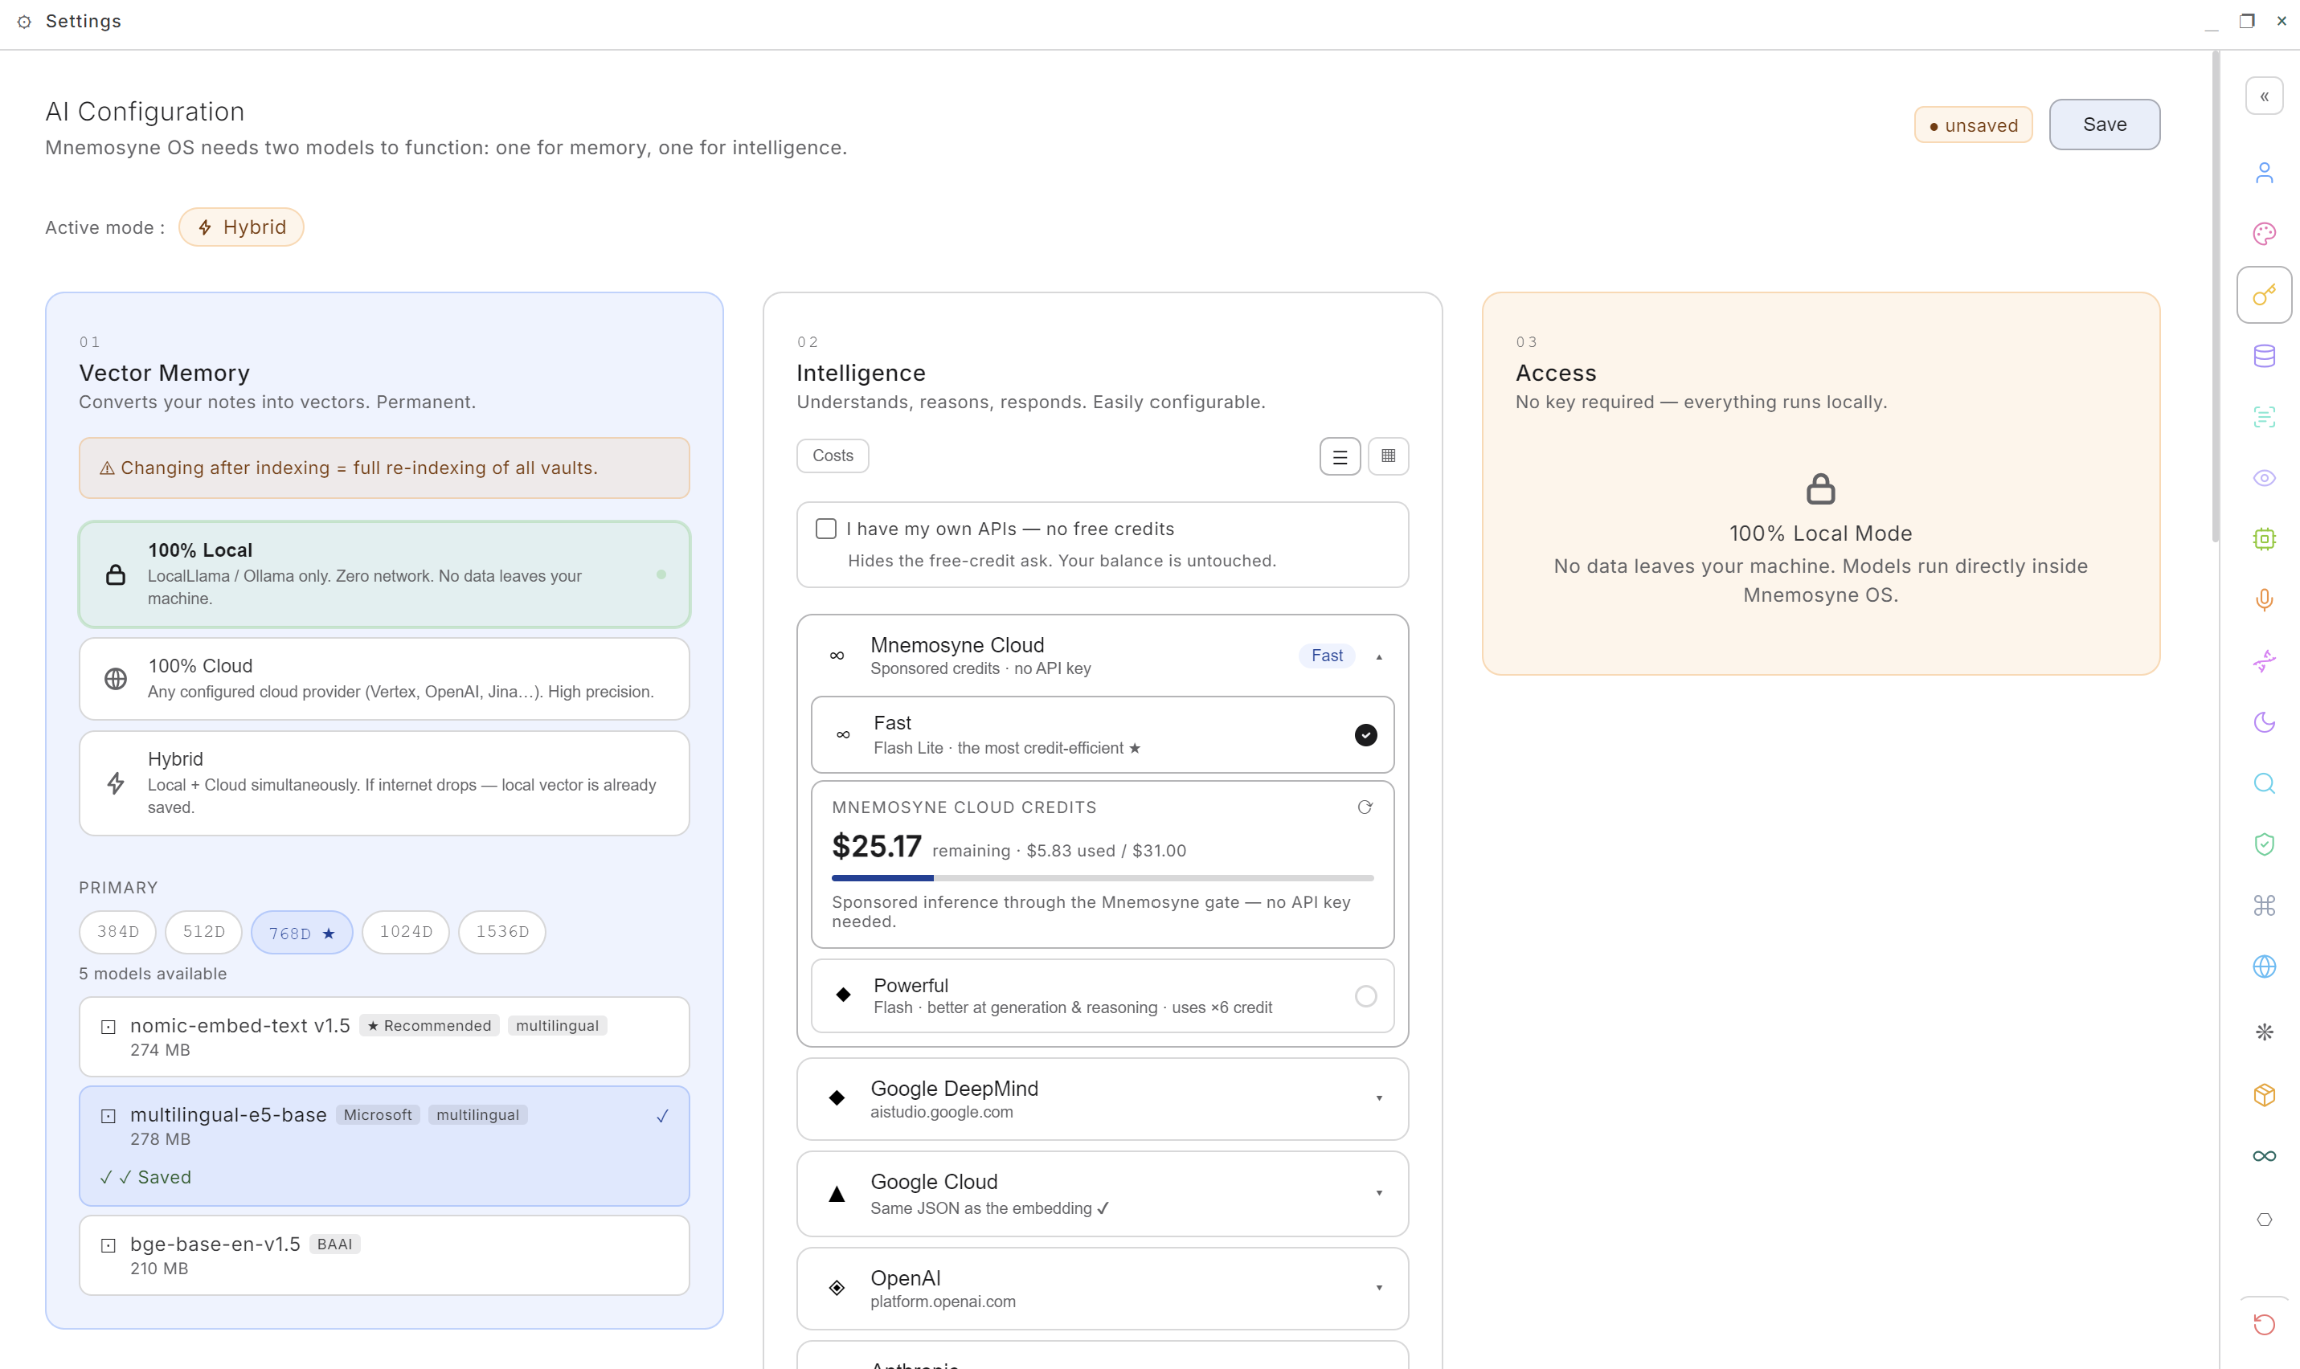Collapse the sidebar with double chevron

click(x=2264, y=96)
